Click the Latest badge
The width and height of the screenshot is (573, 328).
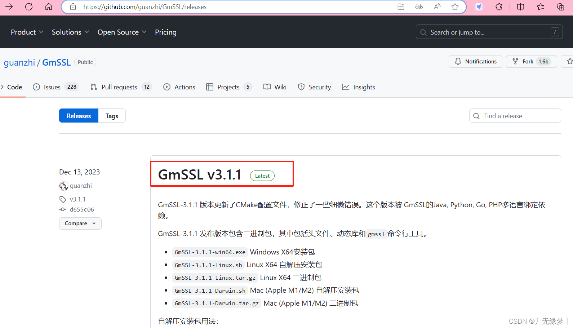[262, 176]
